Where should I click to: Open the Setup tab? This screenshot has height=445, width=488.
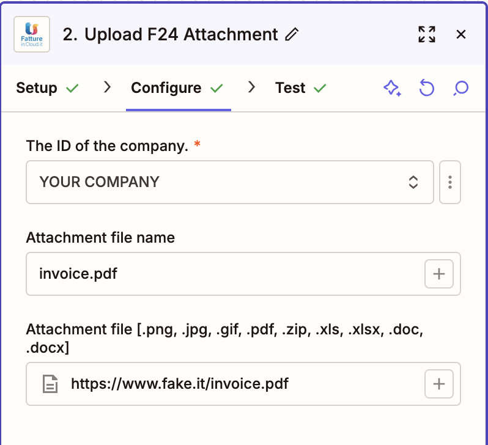47,88
